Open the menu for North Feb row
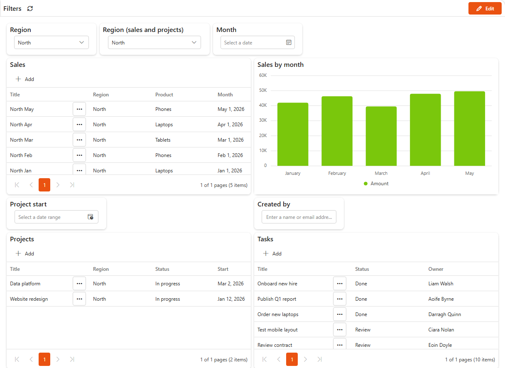The image size is (505, 368). click(x=79, y=155)
